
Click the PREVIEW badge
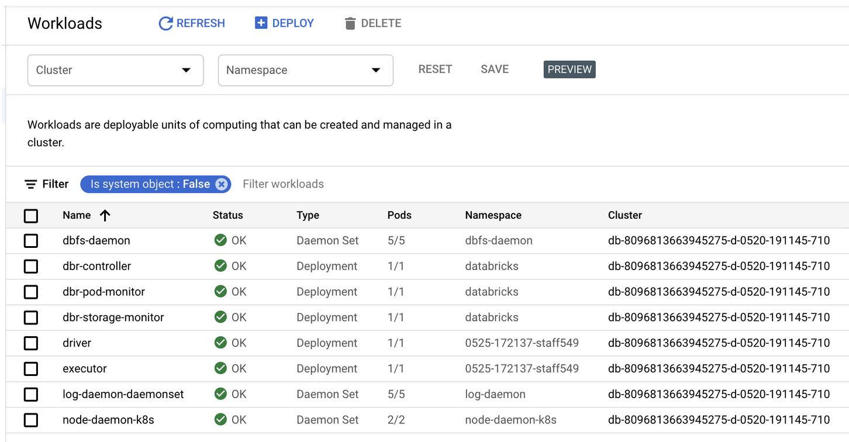pos(570,69)
